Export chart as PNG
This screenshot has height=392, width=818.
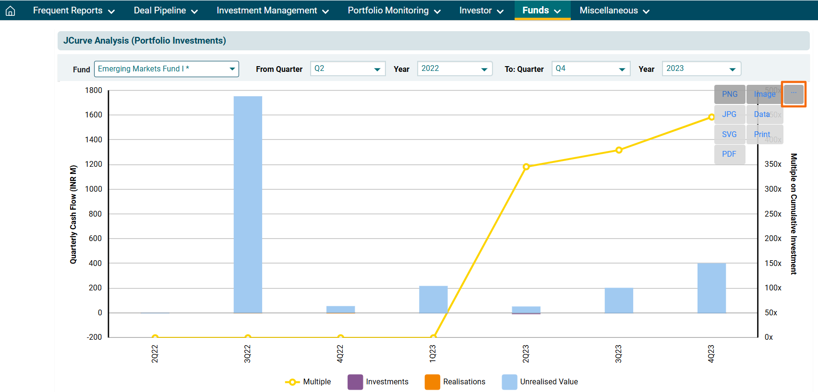tap(729, 94)
